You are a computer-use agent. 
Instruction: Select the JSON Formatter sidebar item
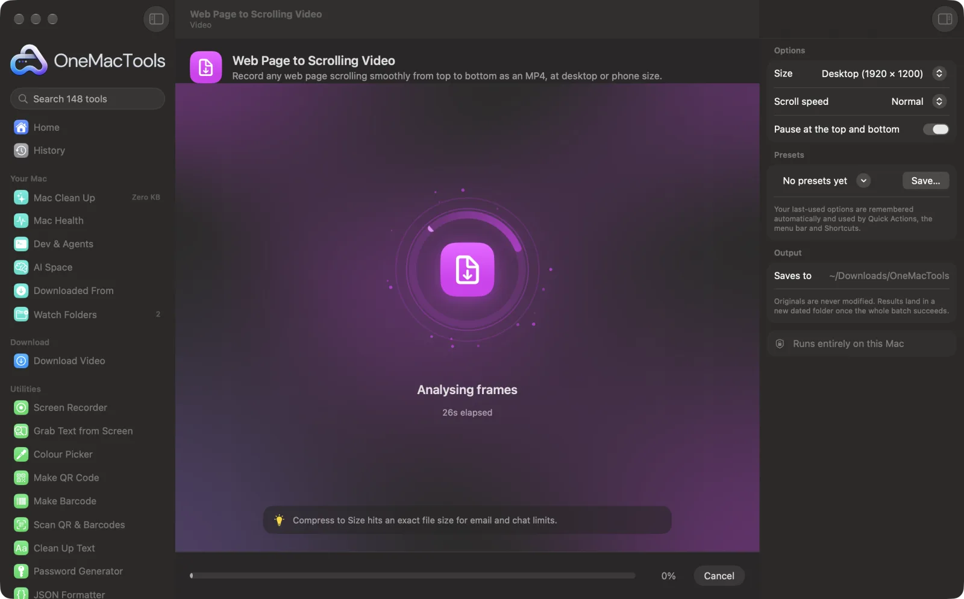click(x=87, y=594)
